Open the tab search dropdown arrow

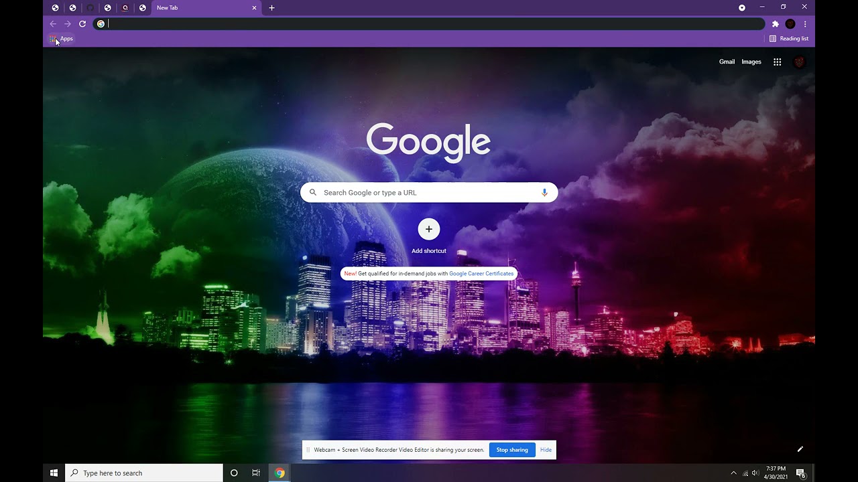[x=742, y=8]
